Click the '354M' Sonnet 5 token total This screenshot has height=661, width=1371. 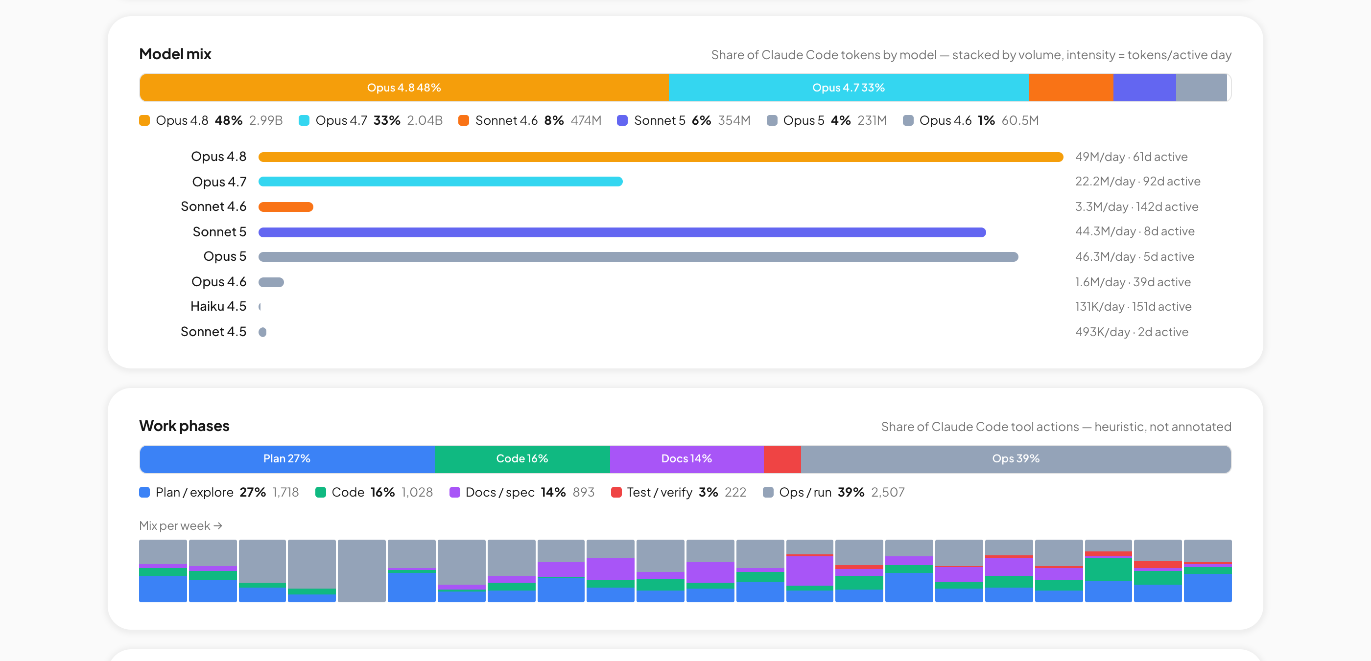click(734, 121)
